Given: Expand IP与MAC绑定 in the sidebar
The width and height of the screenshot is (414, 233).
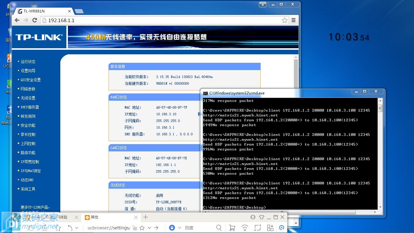Looking at the screenshot, I should pyautogui.click(x=31, y=171).
